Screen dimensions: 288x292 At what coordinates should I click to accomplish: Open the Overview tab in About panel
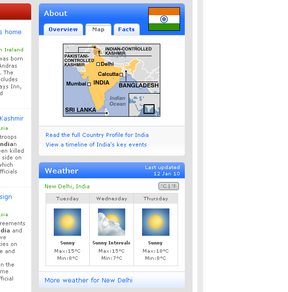(x=63, y=29)
